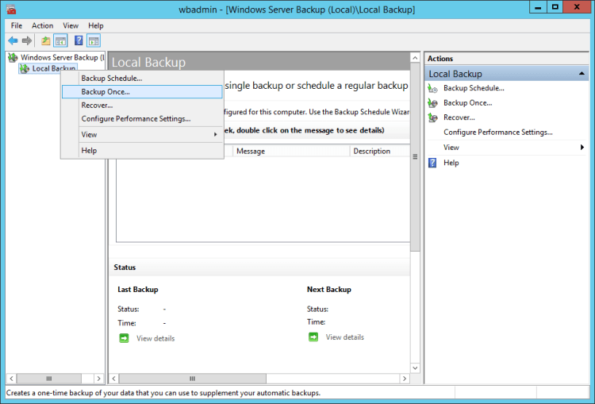Click Backup Schedule... in Actions pane
Screen dimensions: 595x404
tap(474, 88)
